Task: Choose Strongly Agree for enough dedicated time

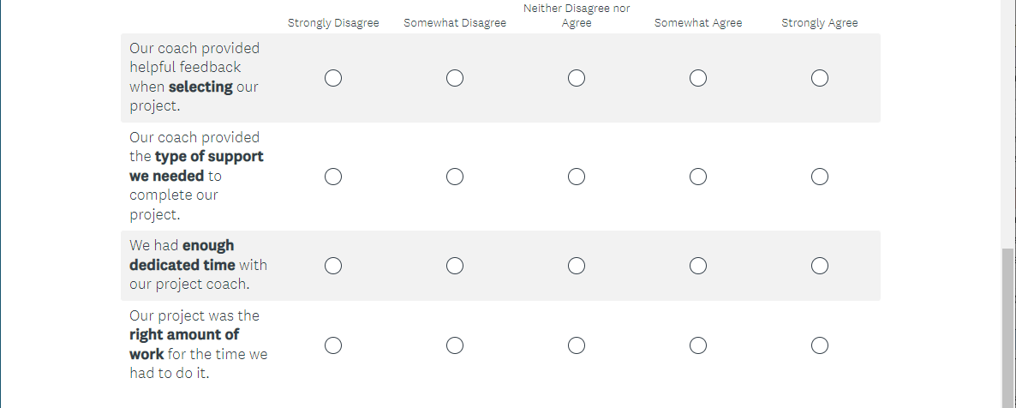Action: 820,266
